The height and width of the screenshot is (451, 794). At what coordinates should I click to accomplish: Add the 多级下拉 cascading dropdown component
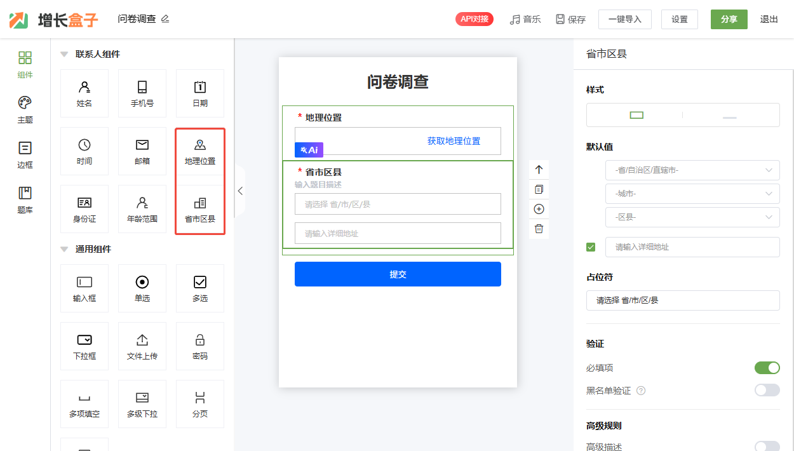pos(142,404)
